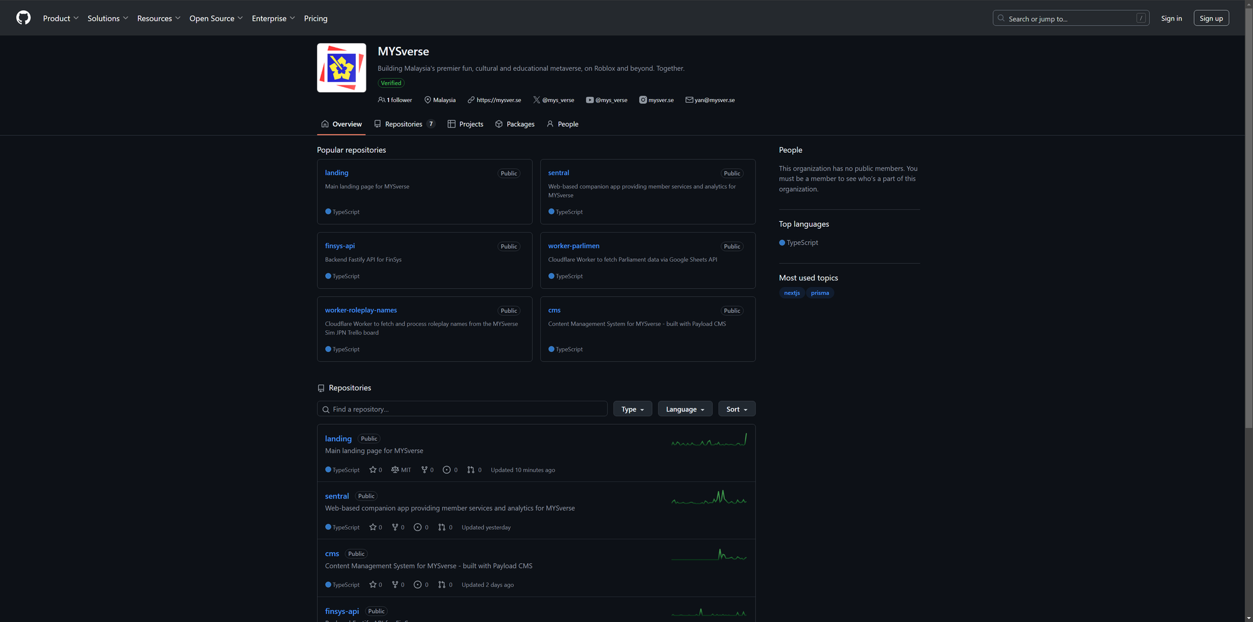Switch to the Repositories tab

pos(405,124)
